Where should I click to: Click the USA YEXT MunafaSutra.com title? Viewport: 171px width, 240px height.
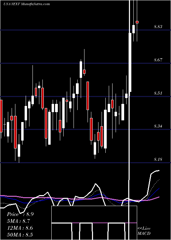click(27, 4)
